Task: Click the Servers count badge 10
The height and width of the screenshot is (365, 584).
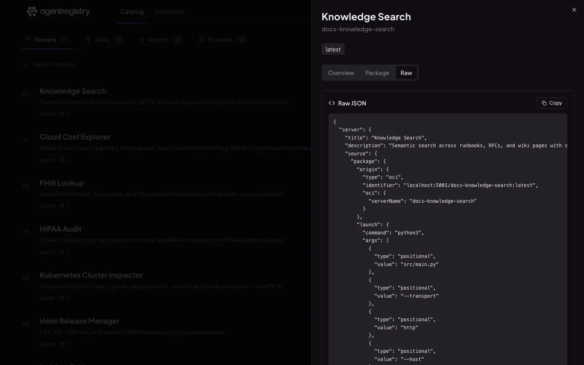Action: (65, 39)
